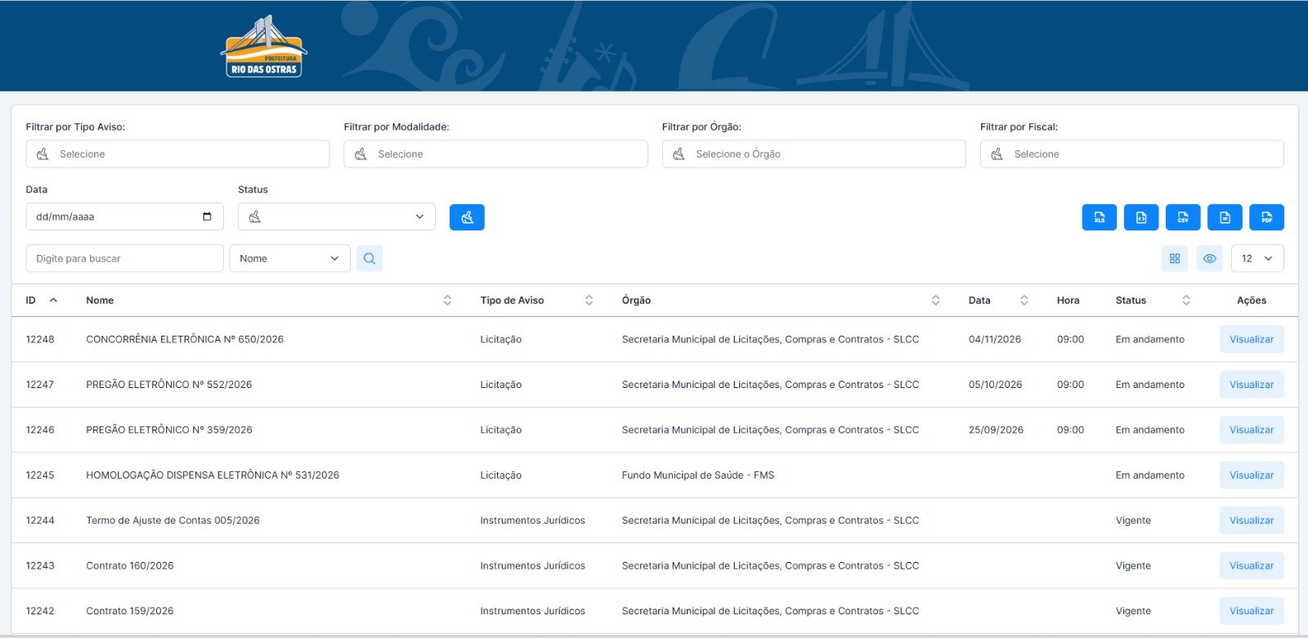The image size is (1308, 638).
Task: Click the Rio das Ostras logo
Action: pos(264,47)
